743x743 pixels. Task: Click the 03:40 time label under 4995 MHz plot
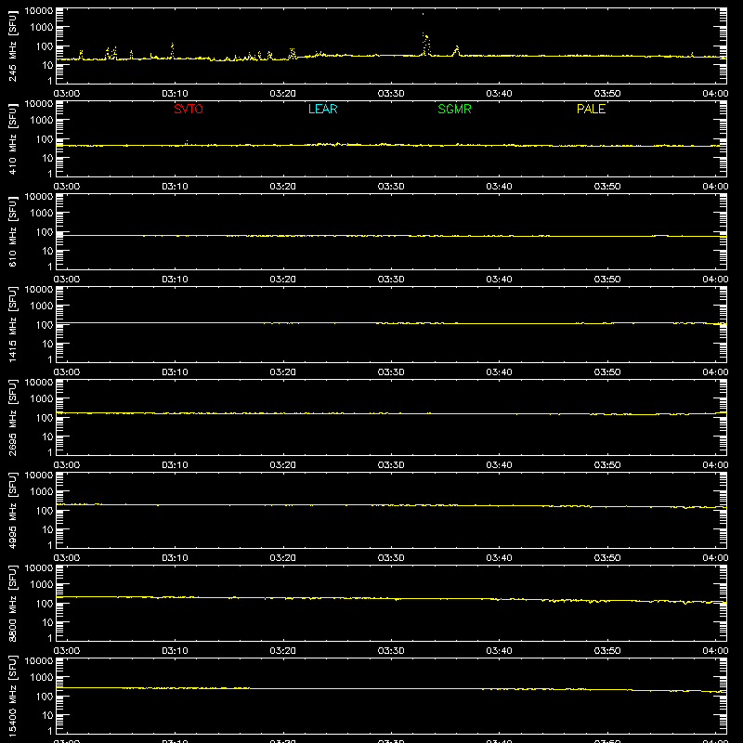499,558
